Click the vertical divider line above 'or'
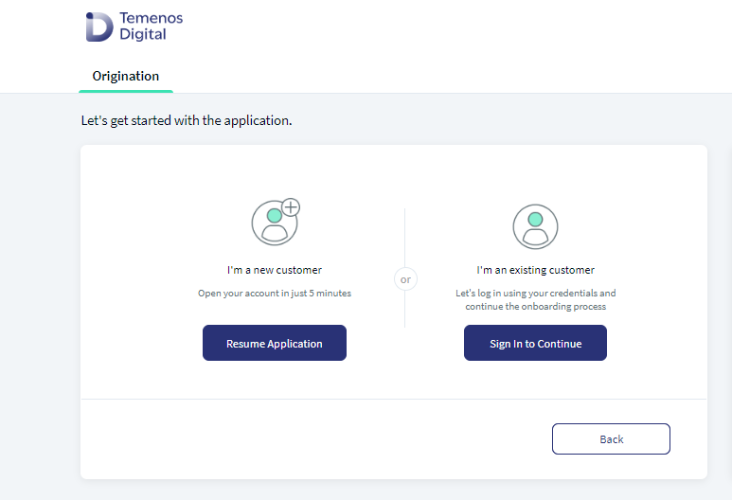 click(x=404, y=238)
